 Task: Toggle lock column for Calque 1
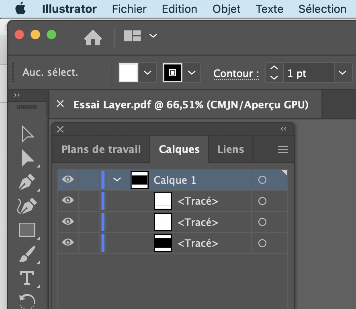[x=90, y=179]
